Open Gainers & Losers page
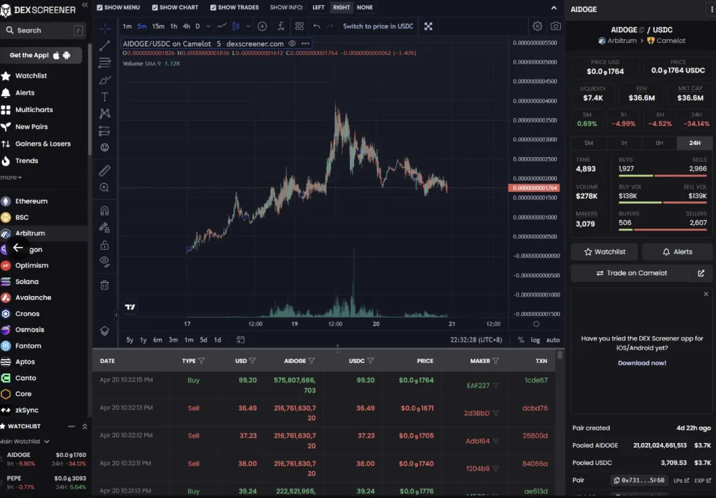Image resolution: width=716 pixels, height=498 pixels. (43, 144)
